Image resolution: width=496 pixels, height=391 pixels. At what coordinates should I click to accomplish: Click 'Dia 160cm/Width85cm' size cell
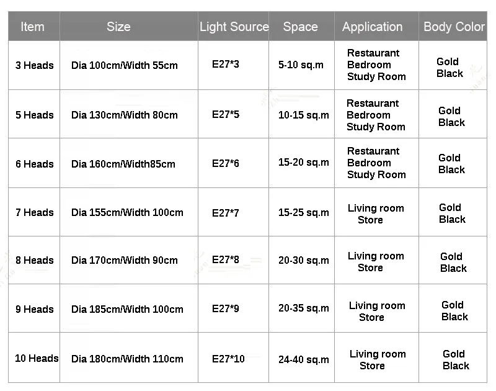click(x=129, y=163)
